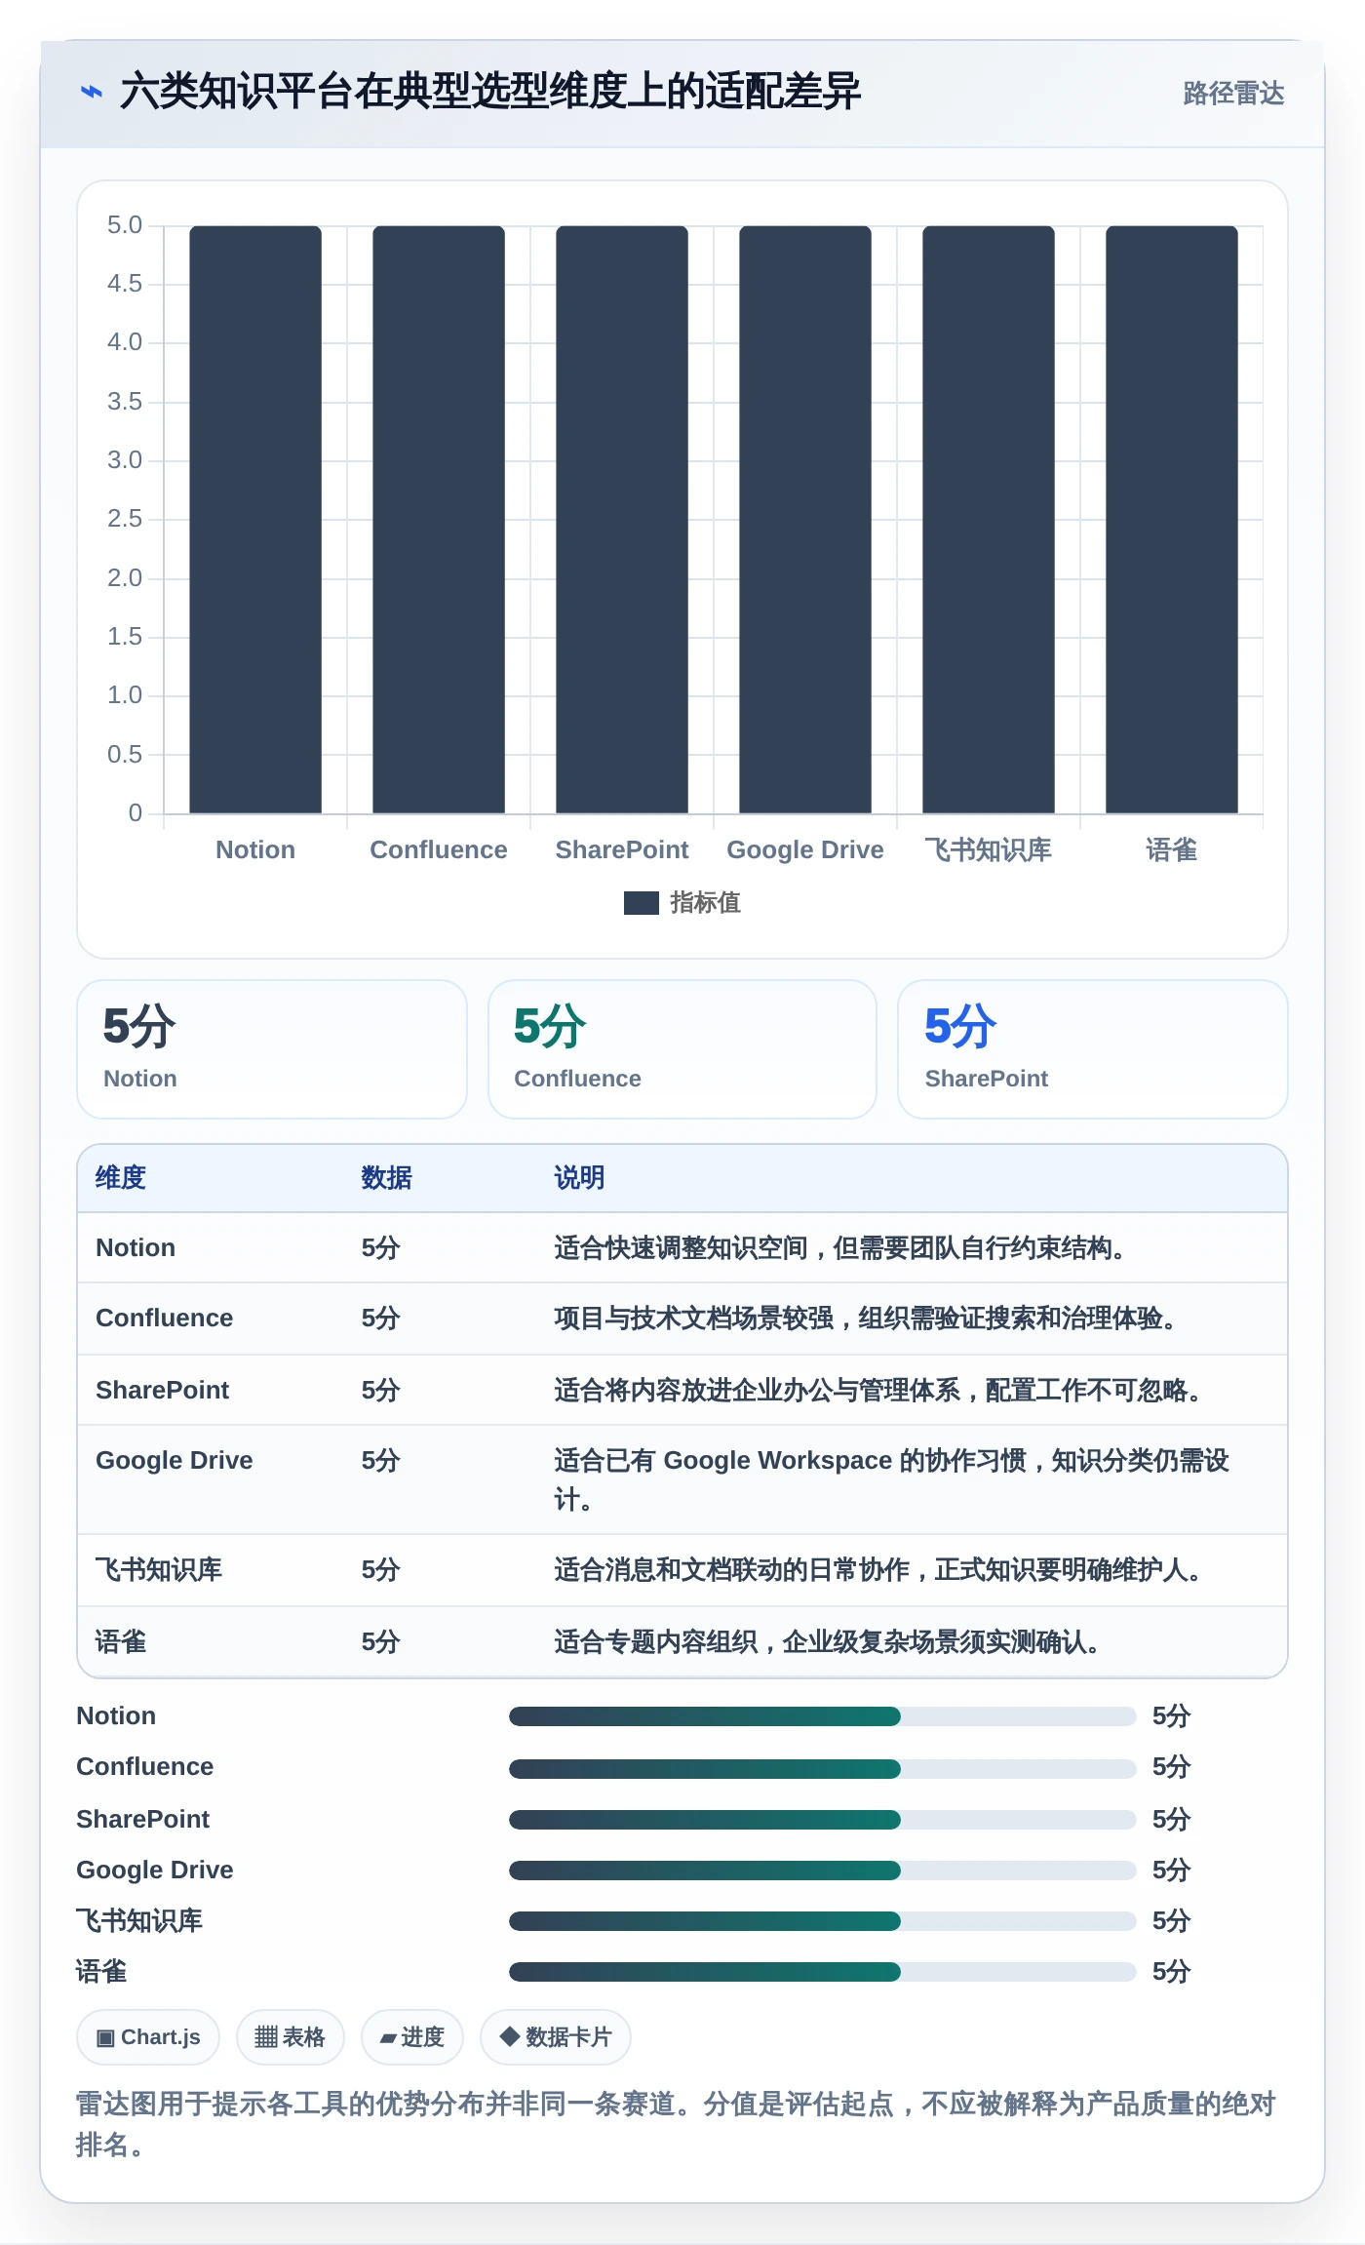The image size is (1365, 2245).
Task: Click the footer note about 雷达图
Action: [676, 2124]
